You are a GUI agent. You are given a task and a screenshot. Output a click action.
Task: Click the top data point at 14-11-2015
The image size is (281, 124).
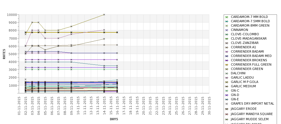click(104, 14)
